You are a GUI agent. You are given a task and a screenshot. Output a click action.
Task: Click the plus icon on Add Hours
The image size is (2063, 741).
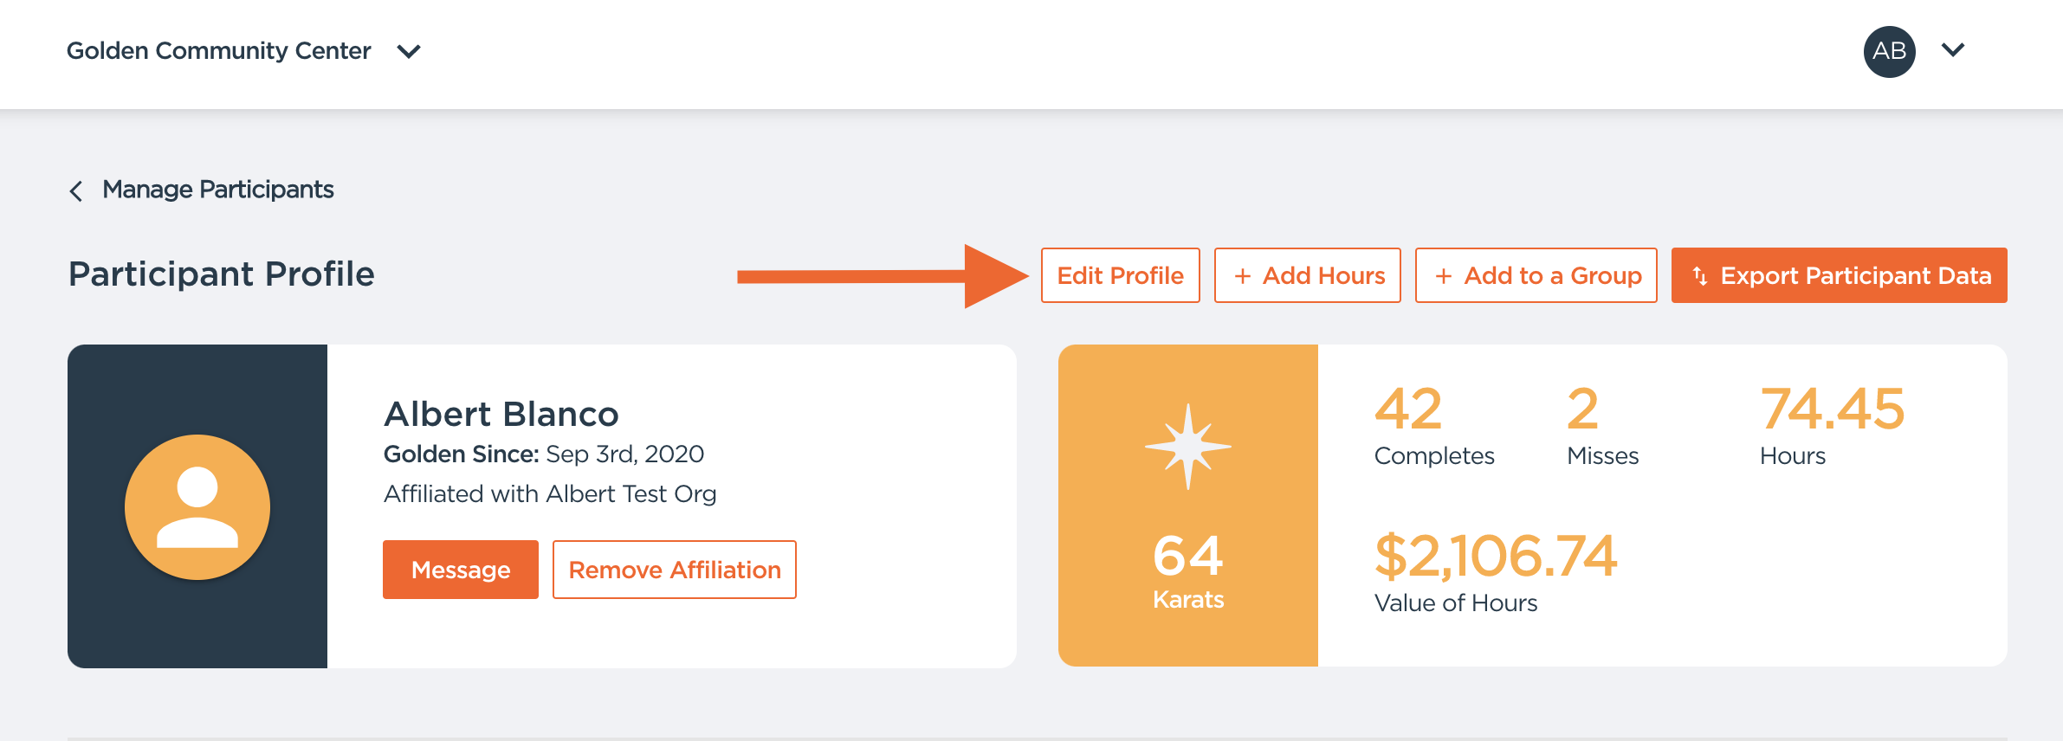coord(1245,275)
